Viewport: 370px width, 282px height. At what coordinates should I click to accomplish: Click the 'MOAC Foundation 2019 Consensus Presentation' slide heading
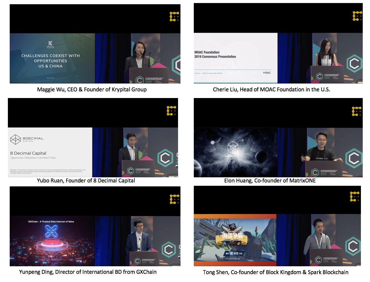pyautogui.click(x=215, y=54)
